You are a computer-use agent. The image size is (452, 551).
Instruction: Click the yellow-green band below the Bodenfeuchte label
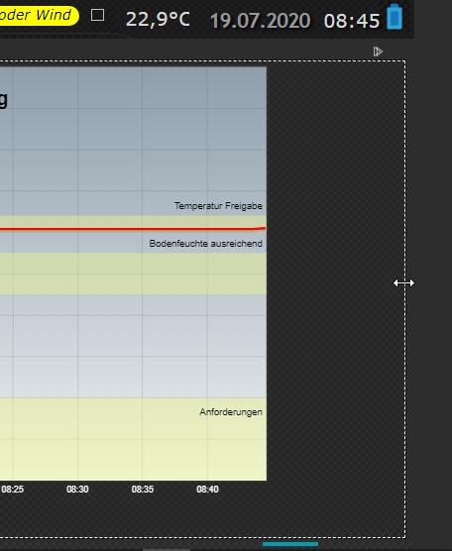click(133, 274)
